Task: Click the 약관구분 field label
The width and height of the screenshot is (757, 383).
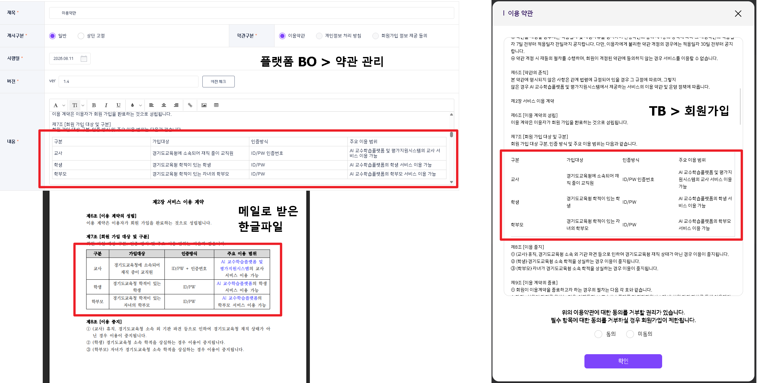Action: (245, 36)
